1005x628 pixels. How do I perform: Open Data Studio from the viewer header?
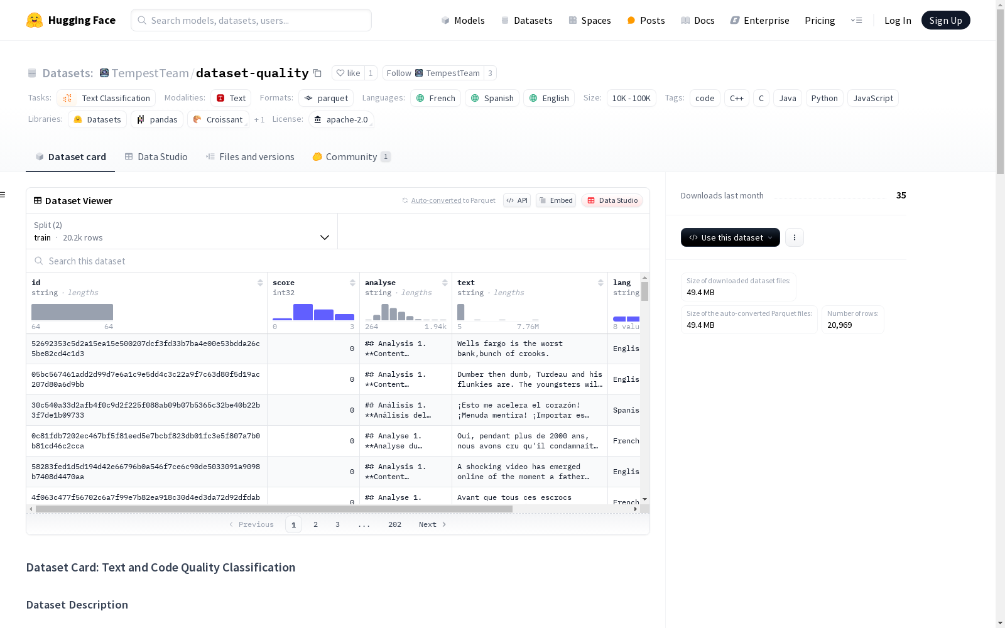tap(612, 200)
